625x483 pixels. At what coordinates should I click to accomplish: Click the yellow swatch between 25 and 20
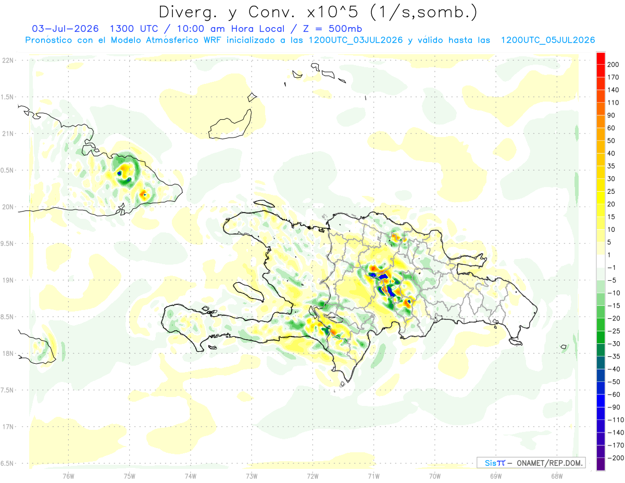click(x=601, y=197)
